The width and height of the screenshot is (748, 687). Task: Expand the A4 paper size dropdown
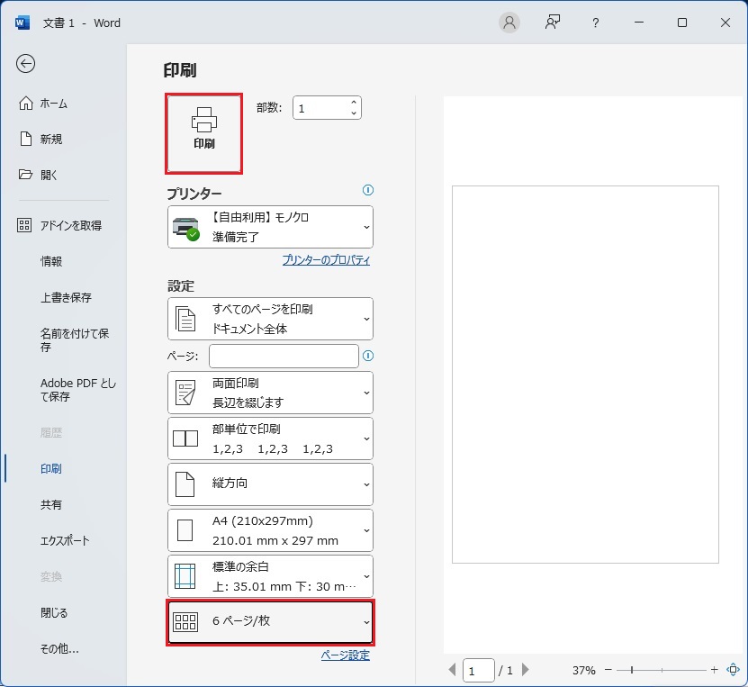click(270, 530)
